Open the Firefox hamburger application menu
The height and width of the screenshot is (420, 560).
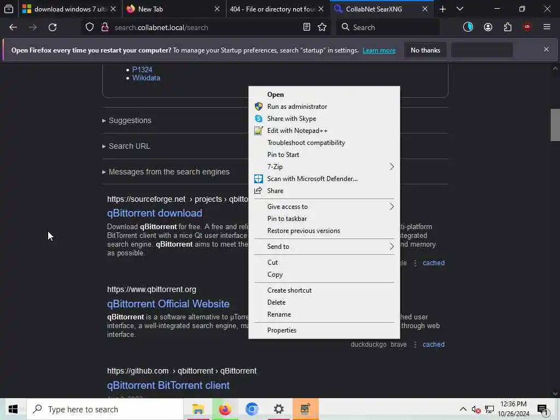pos(547,27)
